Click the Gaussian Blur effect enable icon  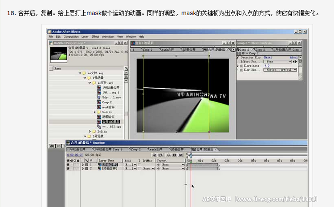coord(238,57)
